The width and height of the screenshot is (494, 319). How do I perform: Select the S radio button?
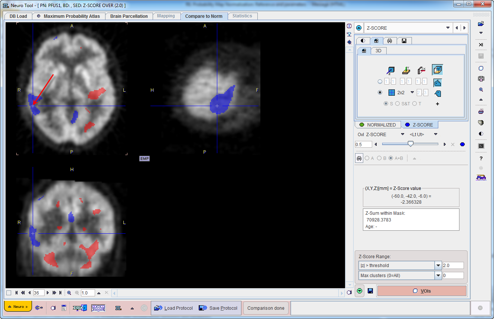click(386, 104)
